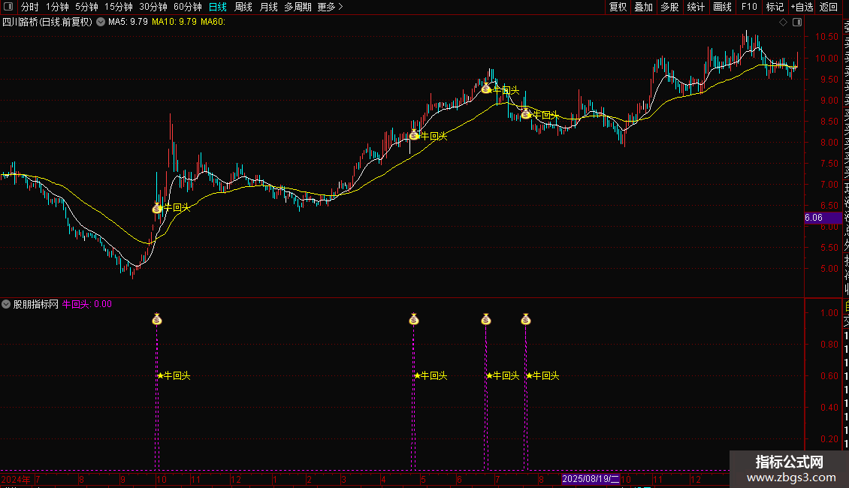Open F10 company info

[749, 7]
